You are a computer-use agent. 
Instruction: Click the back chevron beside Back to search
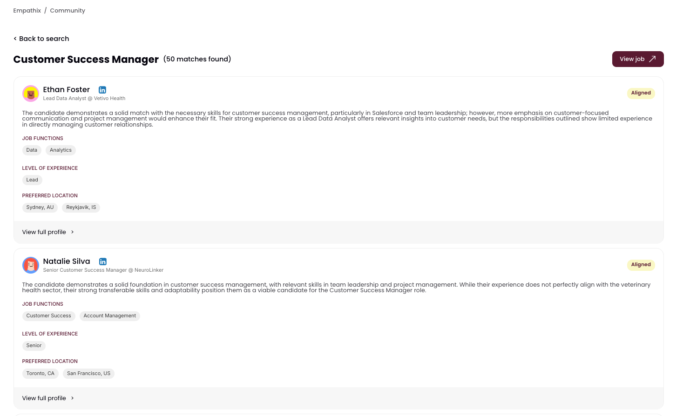(15, 39)
